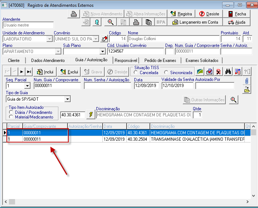Click the grid's vertical scroll up arrow
258x208 pixels.
click(254, 126)
